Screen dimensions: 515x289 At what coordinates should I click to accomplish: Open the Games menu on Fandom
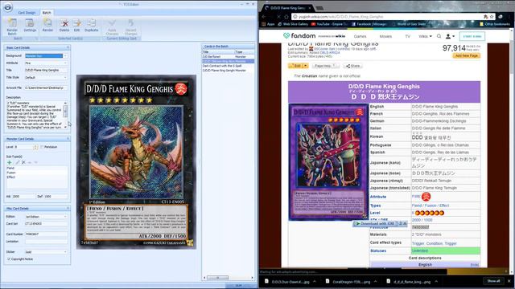click(x=360, y=36)
